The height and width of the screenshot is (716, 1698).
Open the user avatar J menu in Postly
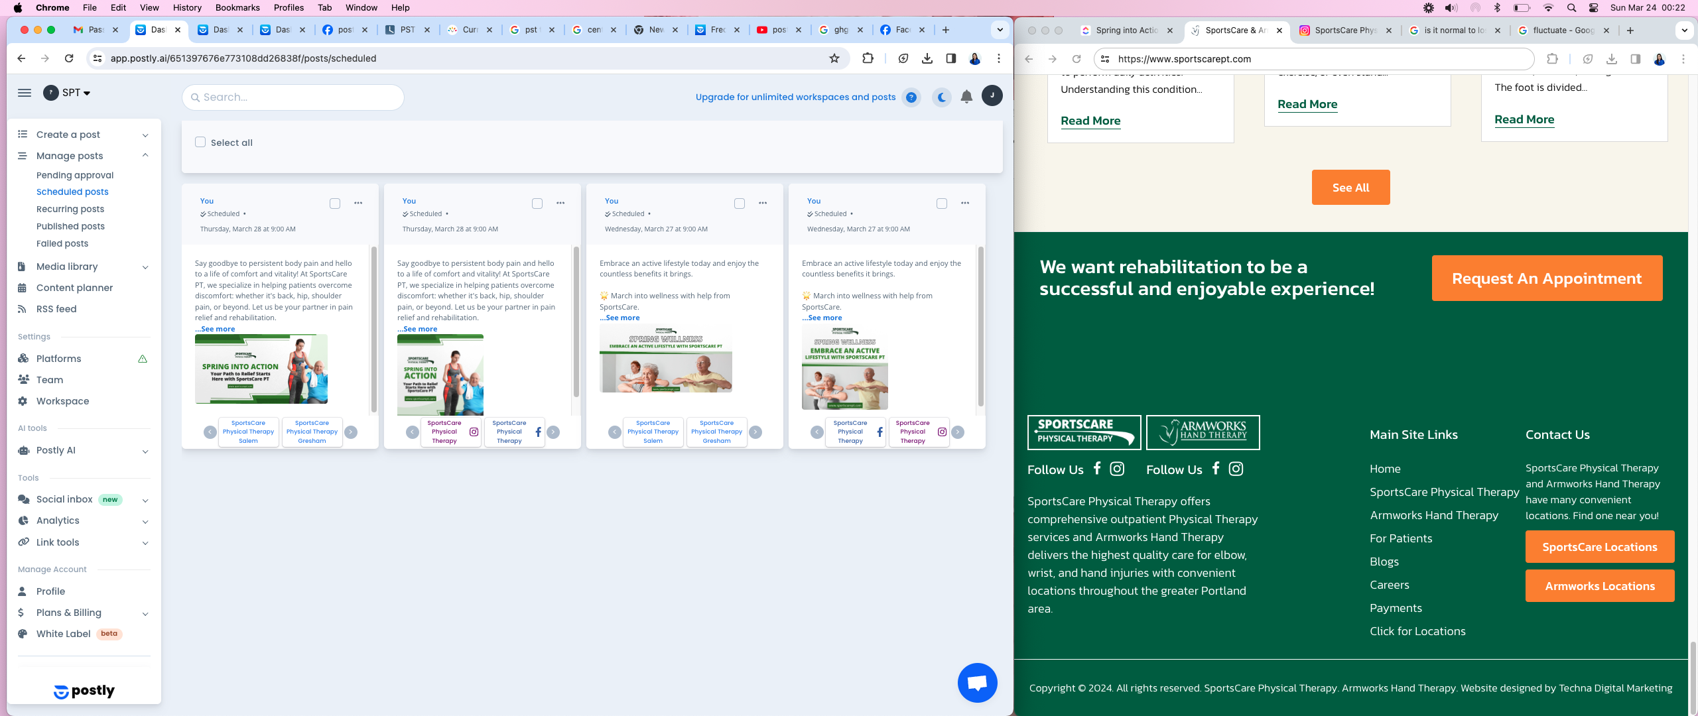[x=992, y=95]
